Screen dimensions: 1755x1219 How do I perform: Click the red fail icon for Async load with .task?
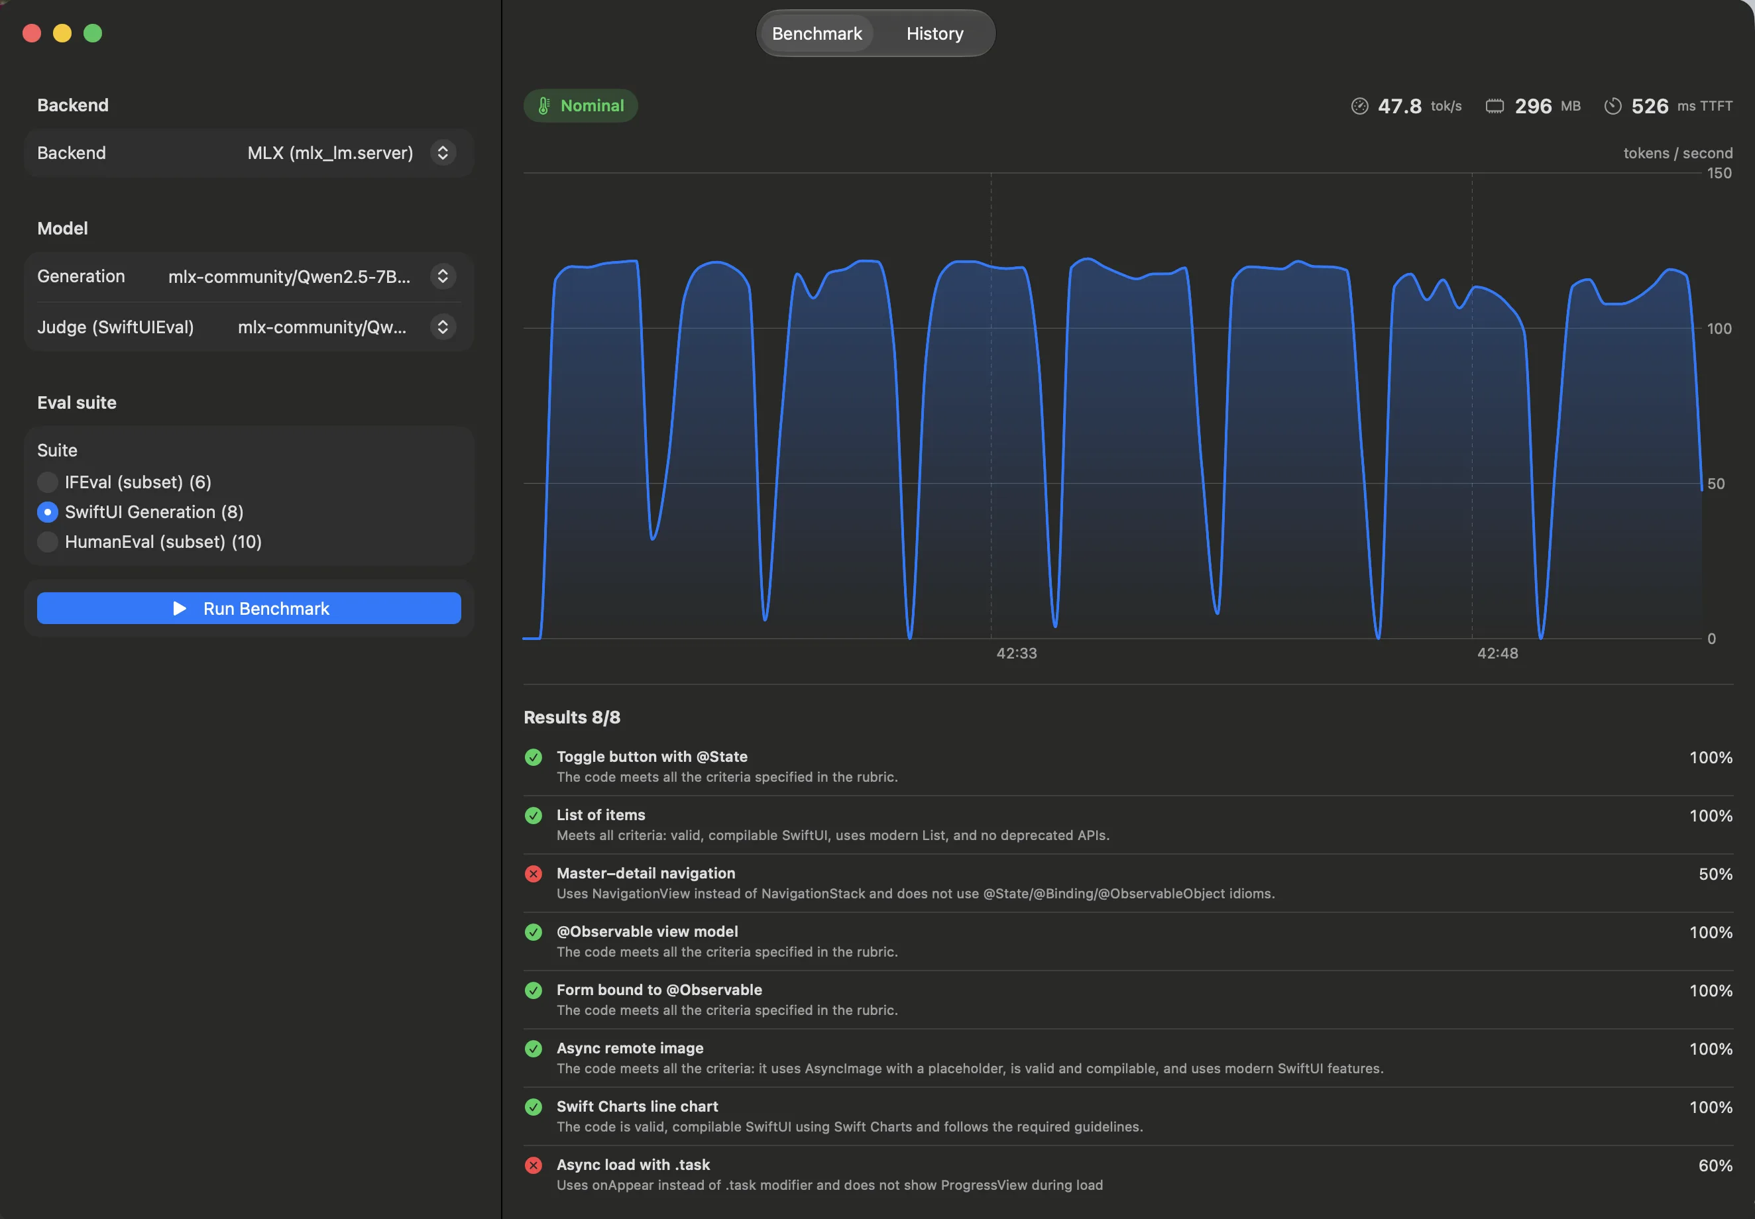coord(534,1165)
